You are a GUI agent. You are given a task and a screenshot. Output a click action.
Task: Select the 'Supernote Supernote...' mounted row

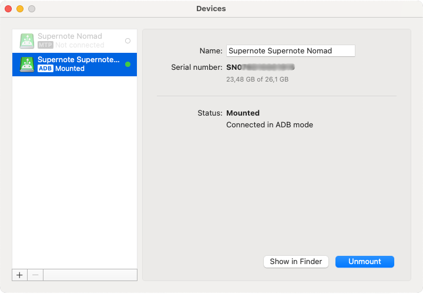(x=75, y=65)
